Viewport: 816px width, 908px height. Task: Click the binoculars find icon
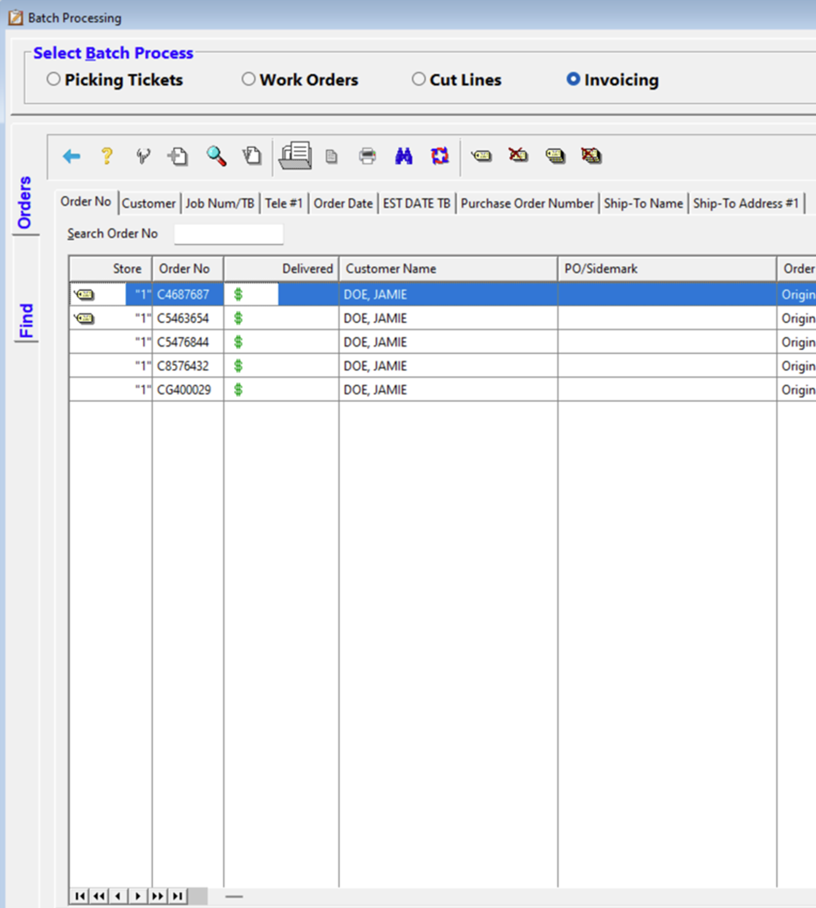pos(403,156)
